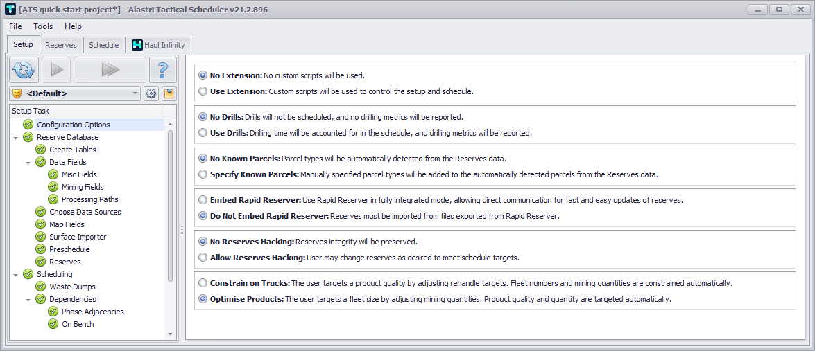Viewport: 815px width, 351px height.
Task: Click the pinned note icon
Action: point(169,93)
